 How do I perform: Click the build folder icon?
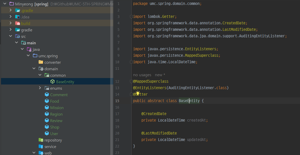coord(18,23)
